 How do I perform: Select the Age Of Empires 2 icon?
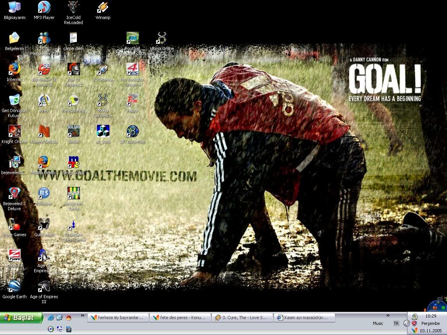[x=73, y=75]
